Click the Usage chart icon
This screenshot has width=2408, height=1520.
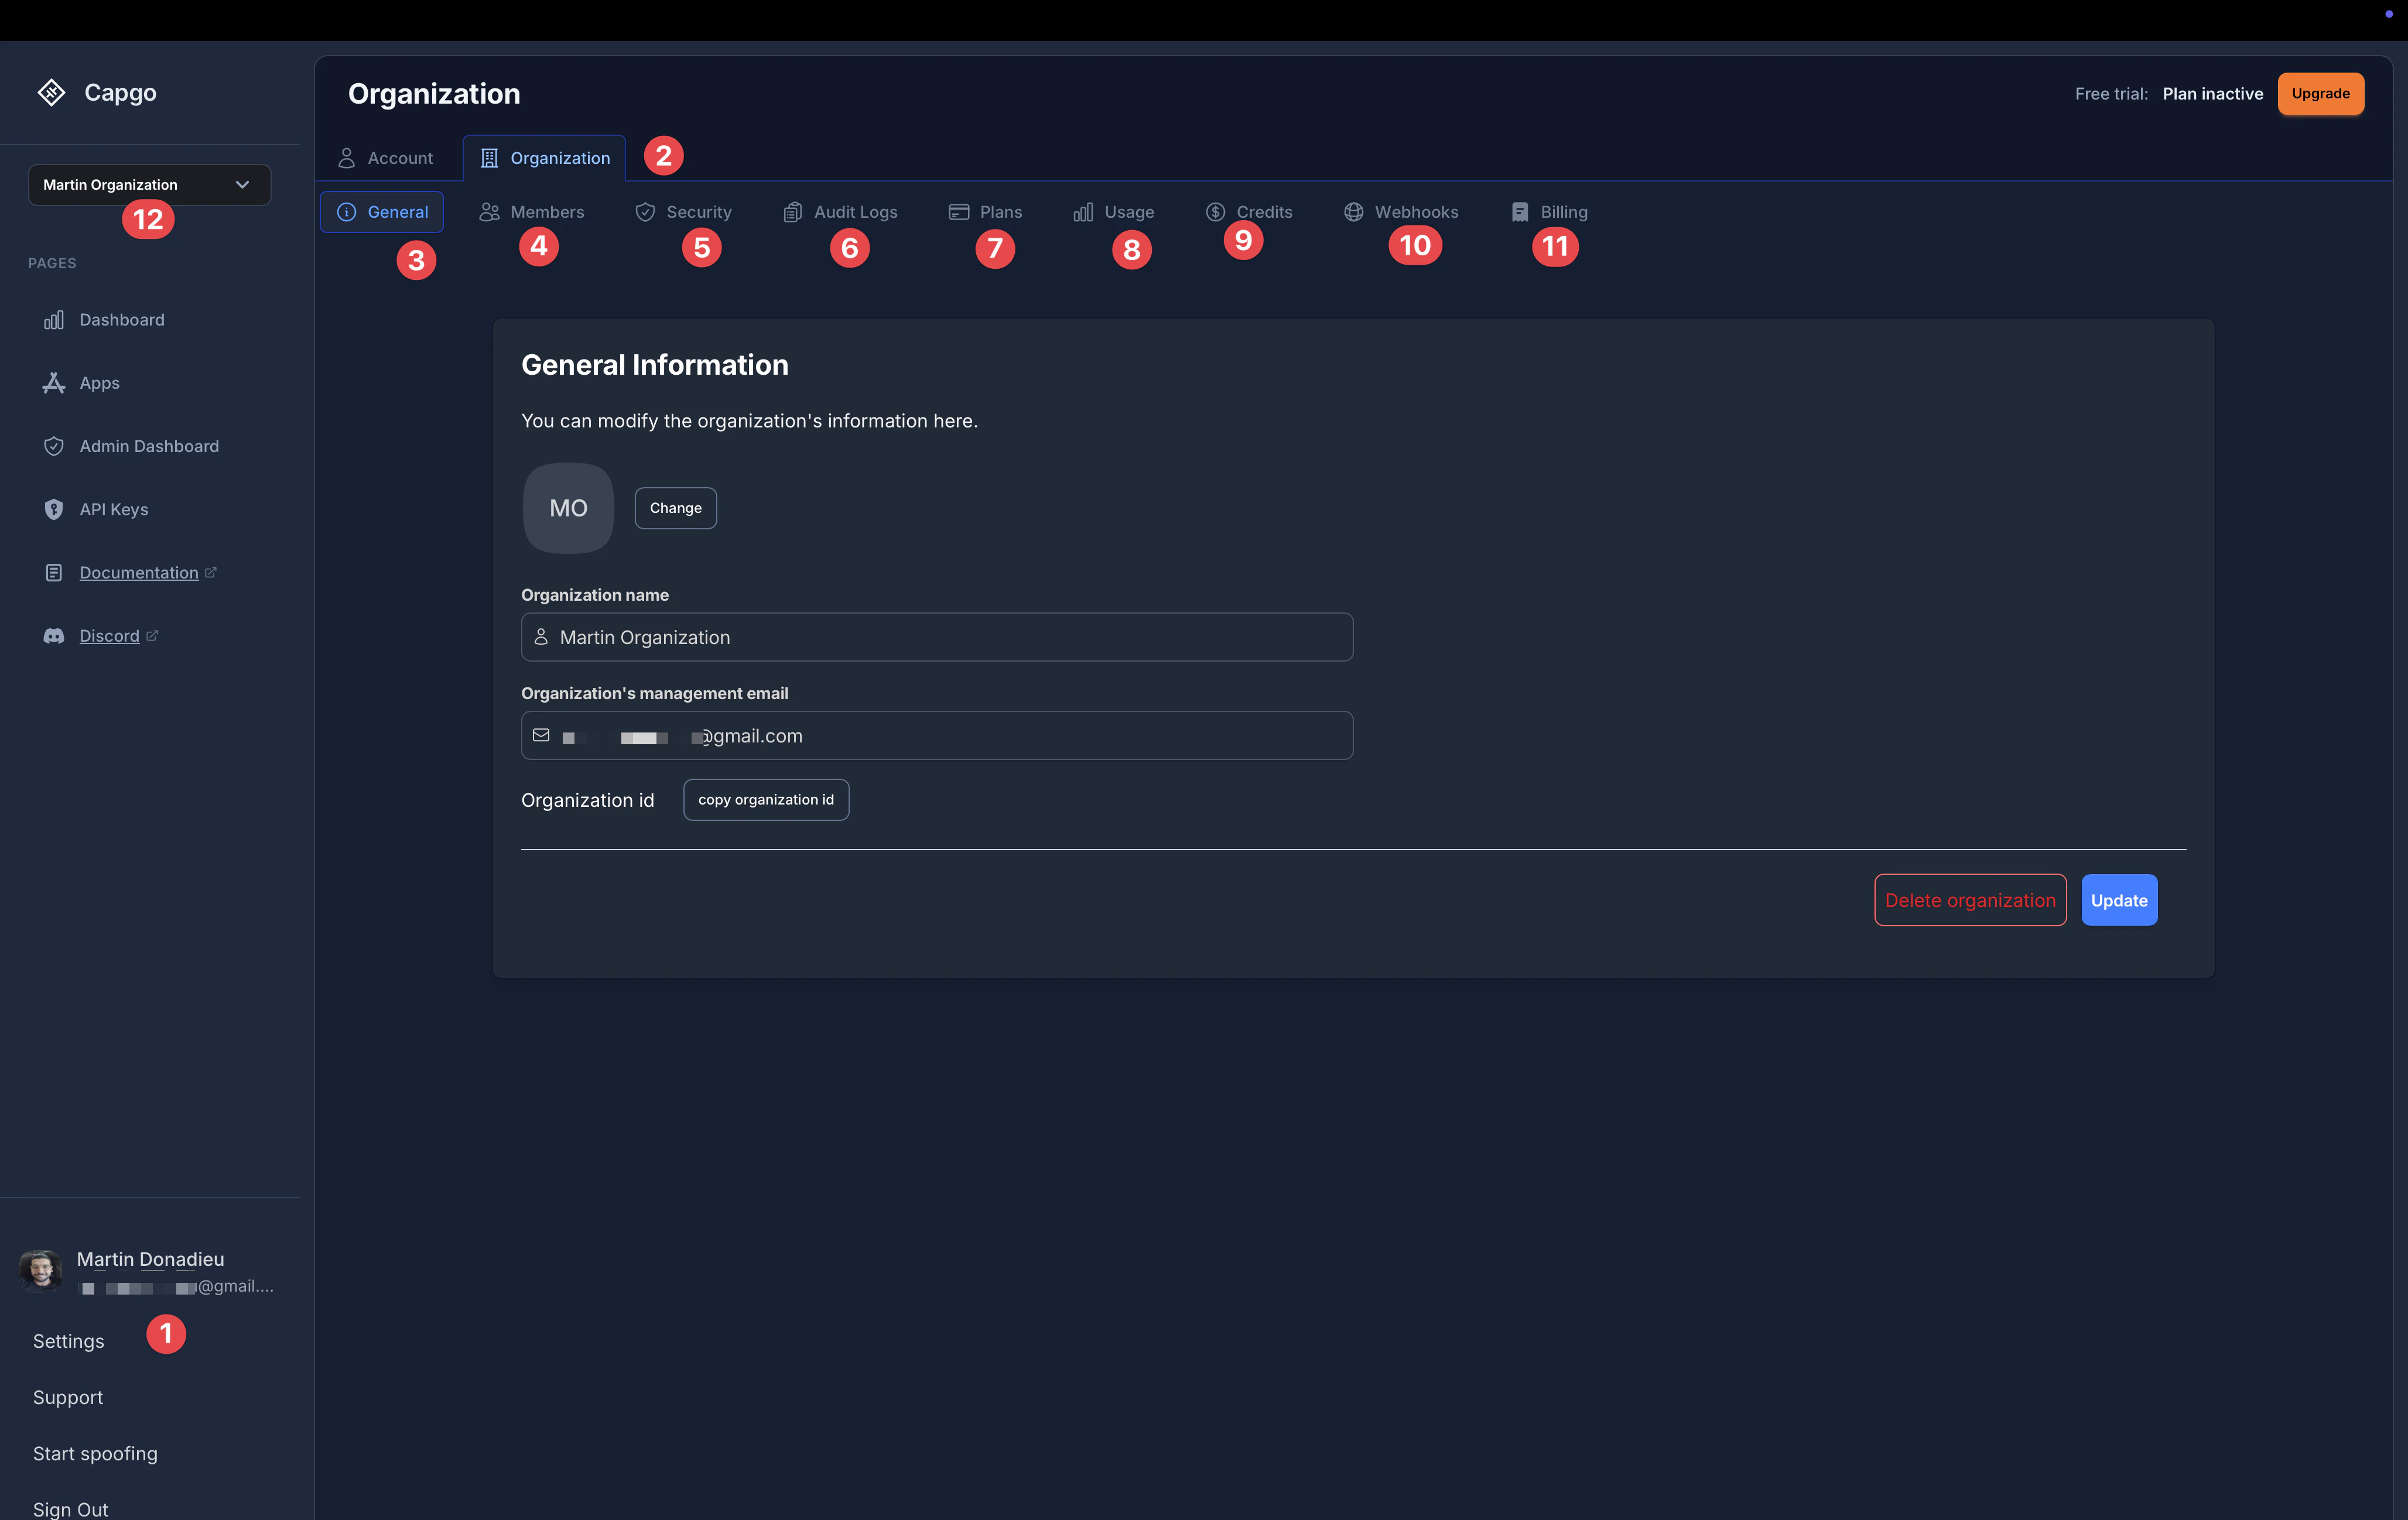click(x=1083, y=211)
